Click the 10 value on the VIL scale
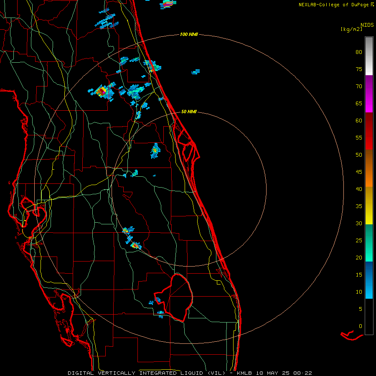376x376 pixels. tap(359, 292)
